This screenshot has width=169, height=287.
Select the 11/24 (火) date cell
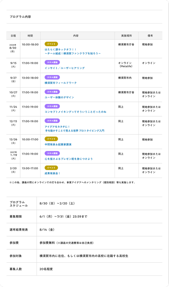pos(13,109)
